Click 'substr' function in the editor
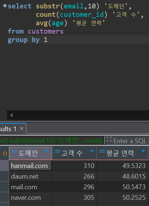 [x=48, y=6]
